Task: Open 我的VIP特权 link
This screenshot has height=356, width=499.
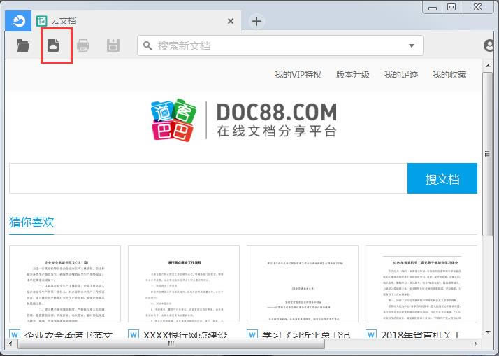Action: [x=298, y=75]
